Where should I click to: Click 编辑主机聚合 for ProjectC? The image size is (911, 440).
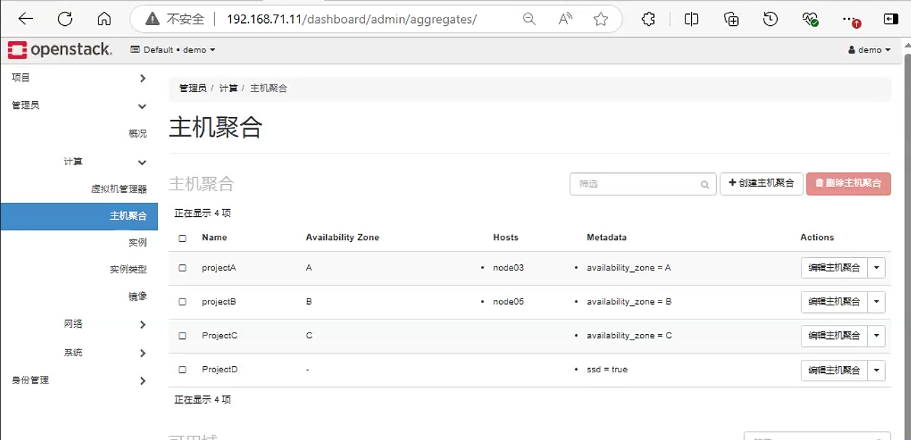(x=834, y=335)
